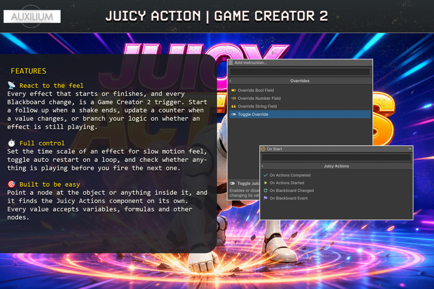Click the refresh icon of On Blackboard Changed
Screen dimensions: 434x289
(266, 190)
